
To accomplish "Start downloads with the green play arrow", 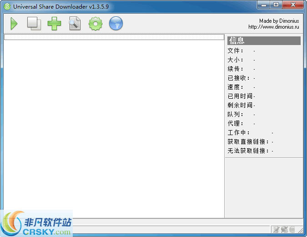I will [x=14, y=24].
